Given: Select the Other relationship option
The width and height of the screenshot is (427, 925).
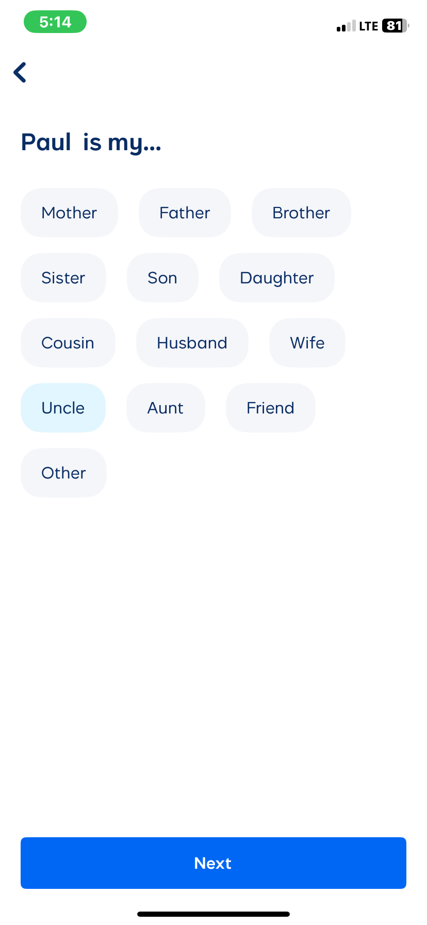Looking at the screenshot, I should click(63, 473).
